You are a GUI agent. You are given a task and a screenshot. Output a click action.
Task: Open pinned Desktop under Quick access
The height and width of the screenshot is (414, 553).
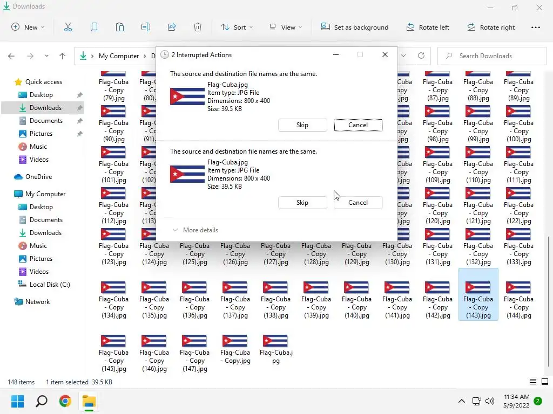[41, 95]
